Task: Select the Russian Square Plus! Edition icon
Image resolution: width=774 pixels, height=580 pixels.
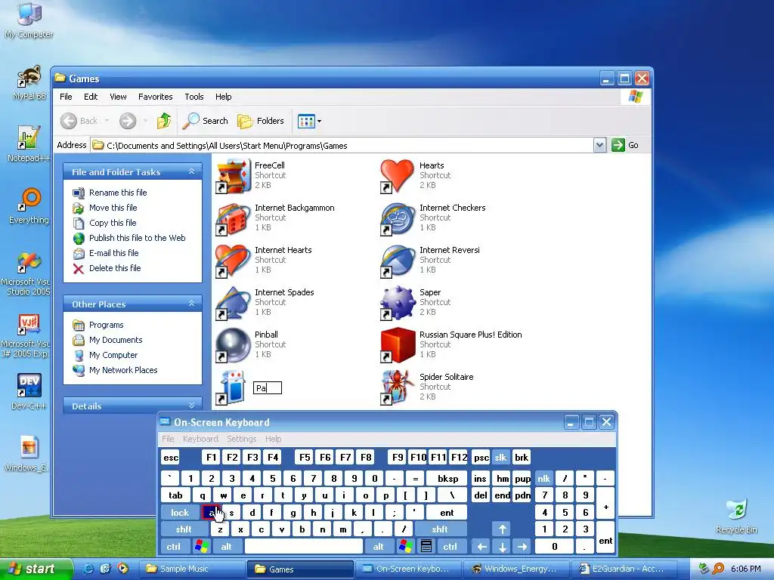Action: (x=398, y=345)
